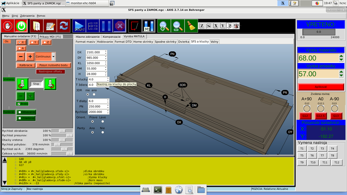This screenshot has width=347, height=195.
Task: Switch to the Dvierka tab
Action: [x=184, y=42]
